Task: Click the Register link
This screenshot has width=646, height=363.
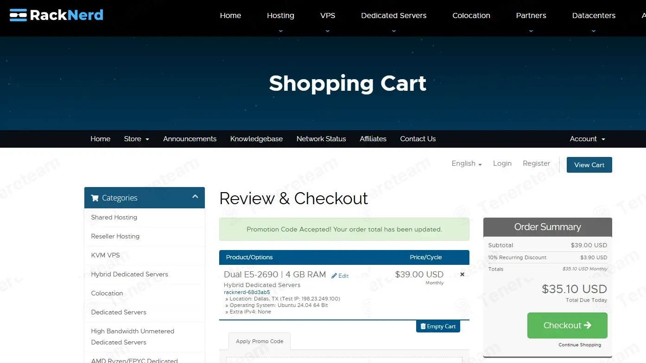Action: (x=536, y=163)
